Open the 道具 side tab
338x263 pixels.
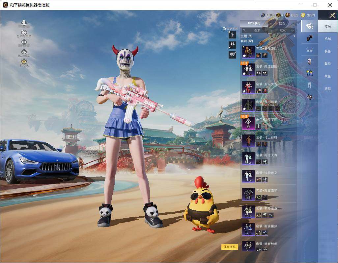pos(328,89)
